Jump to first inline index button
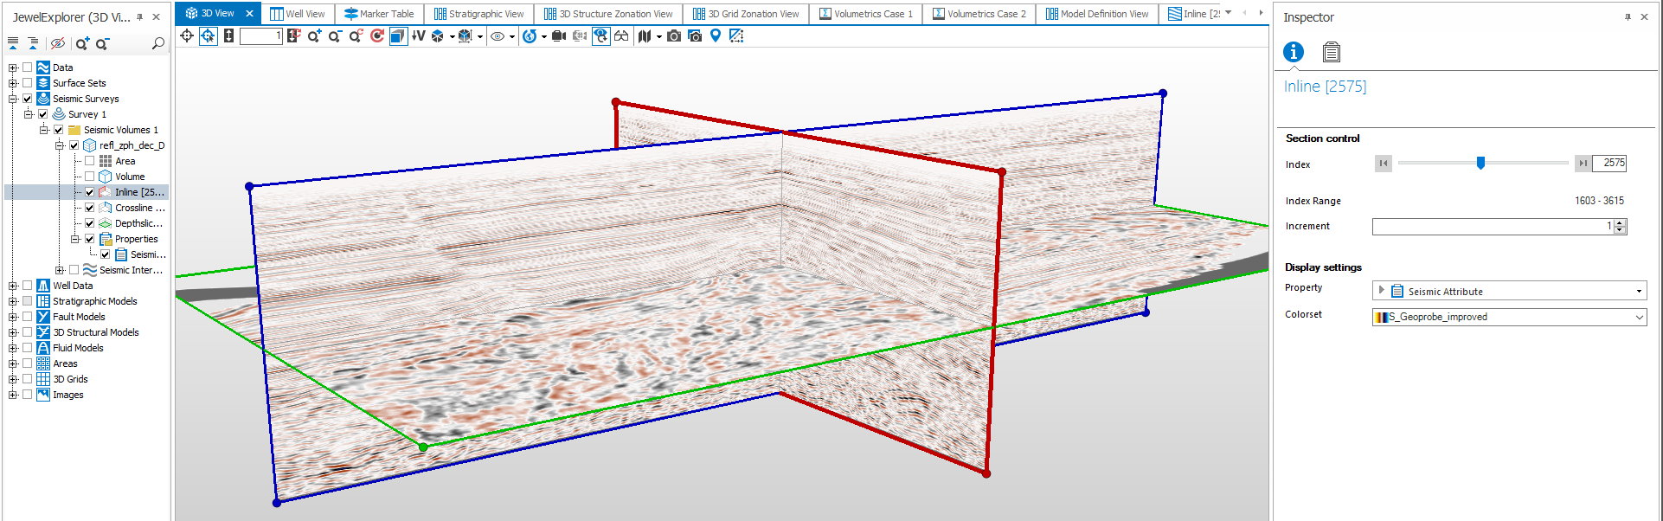1663x521 pixels. tap(1383, 164)
